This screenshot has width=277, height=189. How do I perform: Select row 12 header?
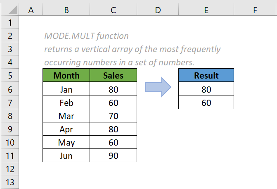click(9, 169)
